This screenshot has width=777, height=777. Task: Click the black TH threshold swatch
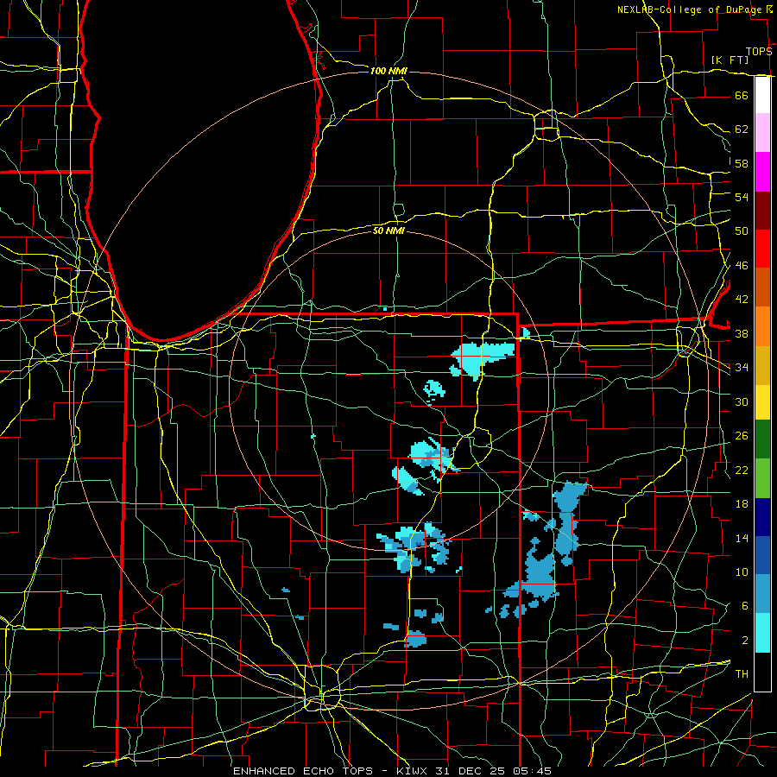(x=762, y=672)
